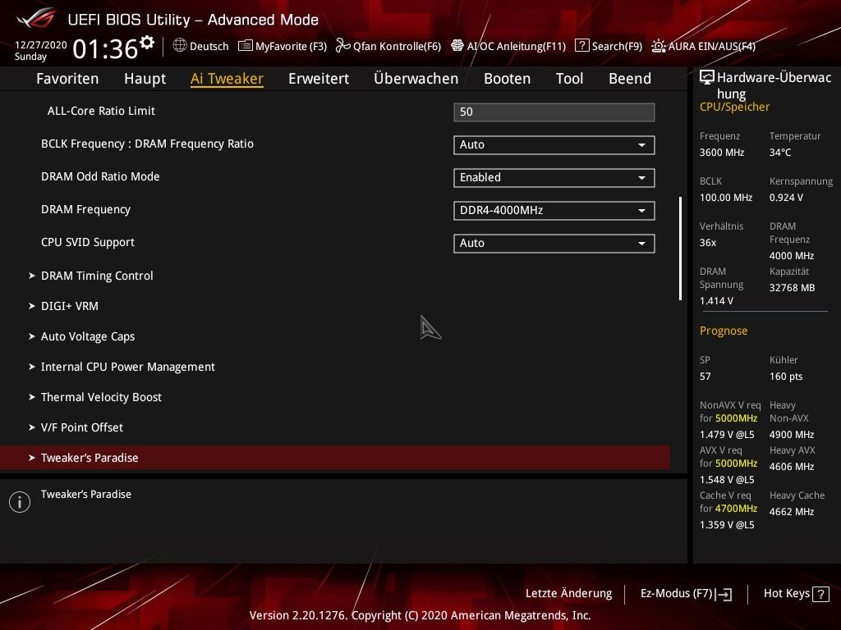This screenshot has width=841, height=630.
Task: Open DRAM Odd Ratio Mode dropdown
Action: coord(554,178)
